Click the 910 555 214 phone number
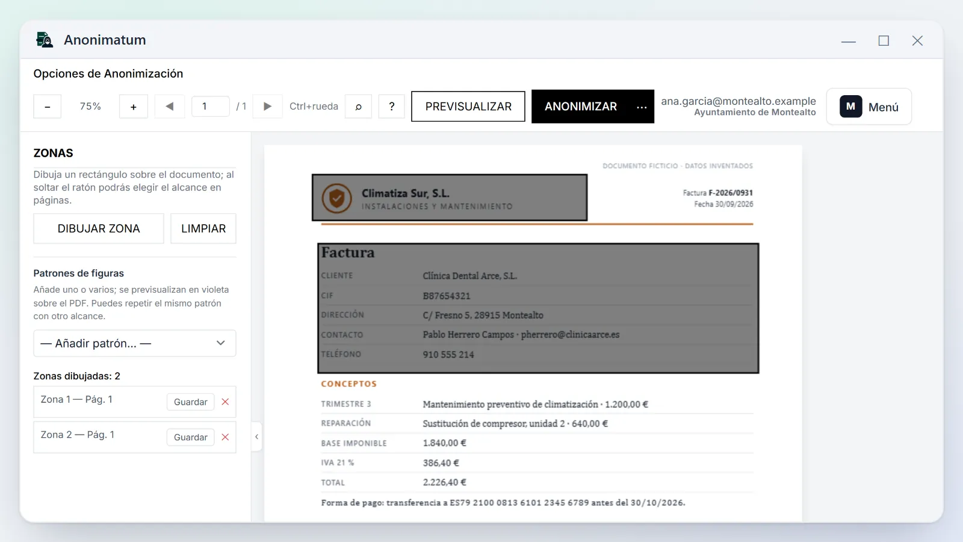Image resolution: width=963 pixels, height=542 pixels. [x=448, y=355]
